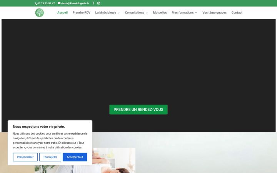This screenshot has width=277, height=173.
Task: Email alexia@kinesiologie94.fr from top bar
Action: 75,3
